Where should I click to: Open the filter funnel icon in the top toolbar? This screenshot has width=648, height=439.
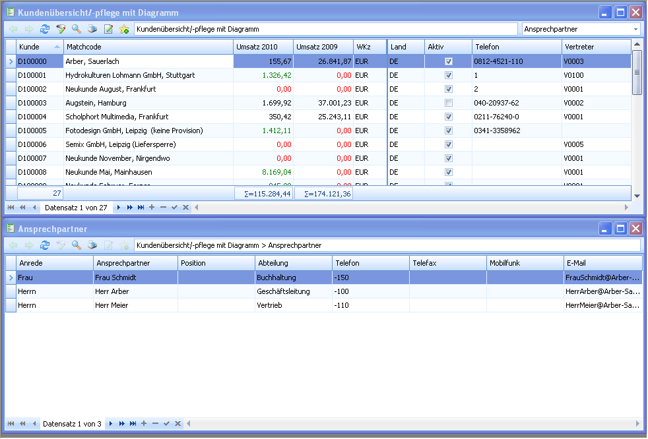[61, 29]
